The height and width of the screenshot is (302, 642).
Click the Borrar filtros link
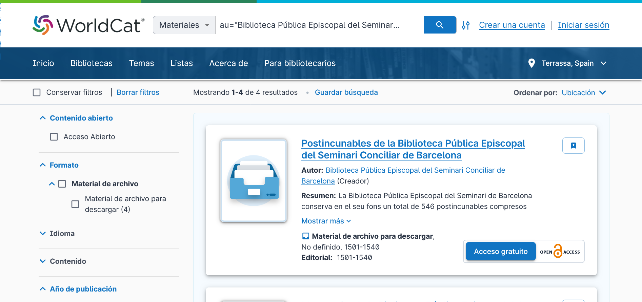[138, 92]
